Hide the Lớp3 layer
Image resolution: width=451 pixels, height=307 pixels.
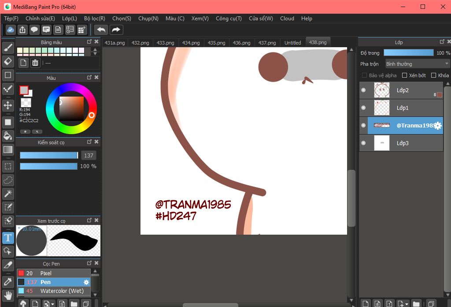(363, 143)
